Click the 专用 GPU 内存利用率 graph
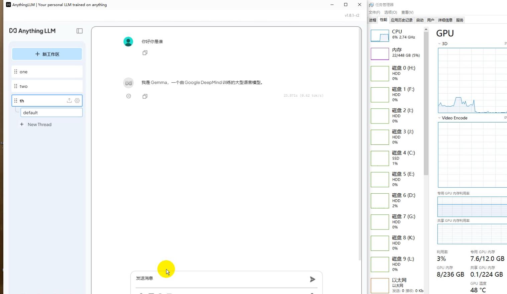 point(472,207)
